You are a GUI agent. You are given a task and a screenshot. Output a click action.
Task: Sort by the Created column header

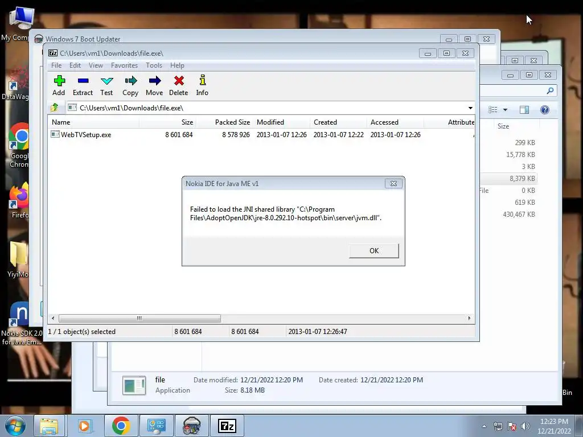click(339, 122)
